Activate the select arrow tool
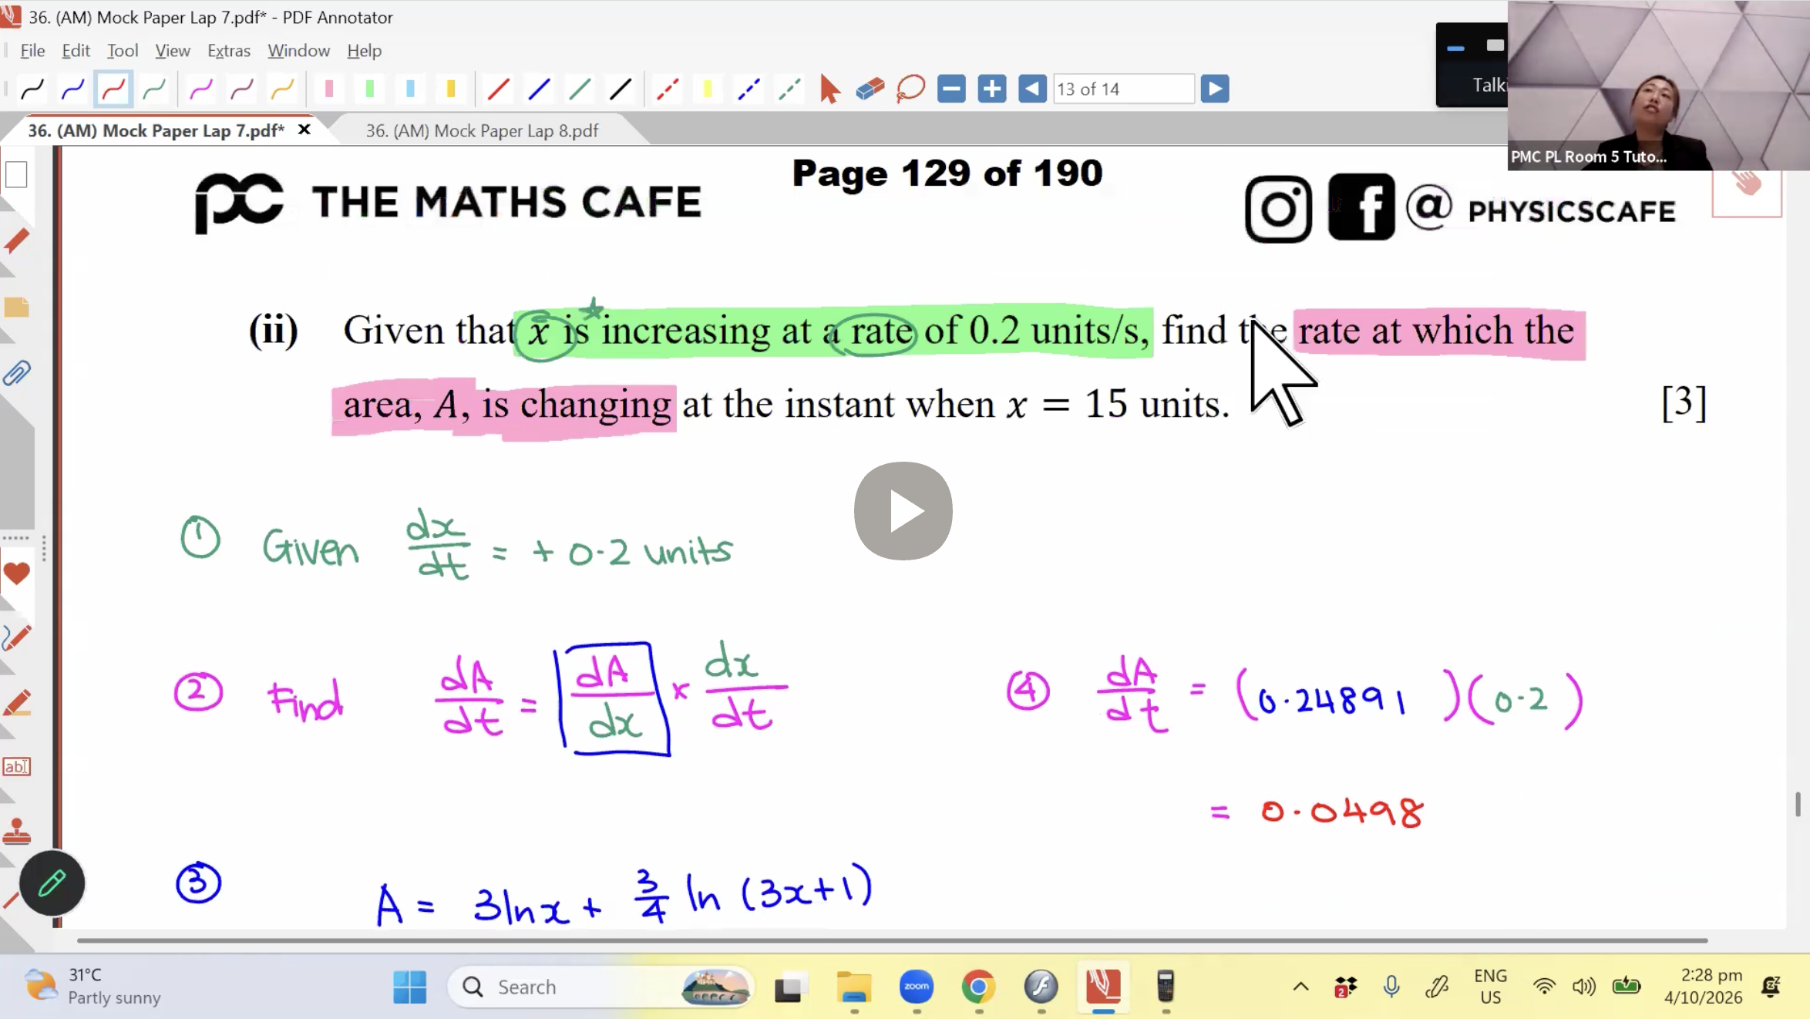Image resolution: width=1810 pixels, height=1019 pixels. (x=829, y=89)
